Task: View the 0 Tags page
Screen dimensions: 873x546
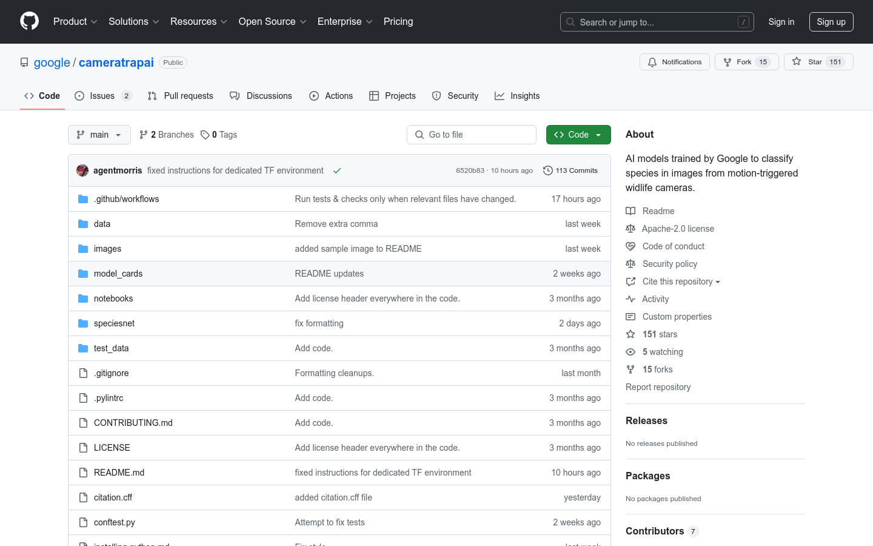Action: [219, 135]
